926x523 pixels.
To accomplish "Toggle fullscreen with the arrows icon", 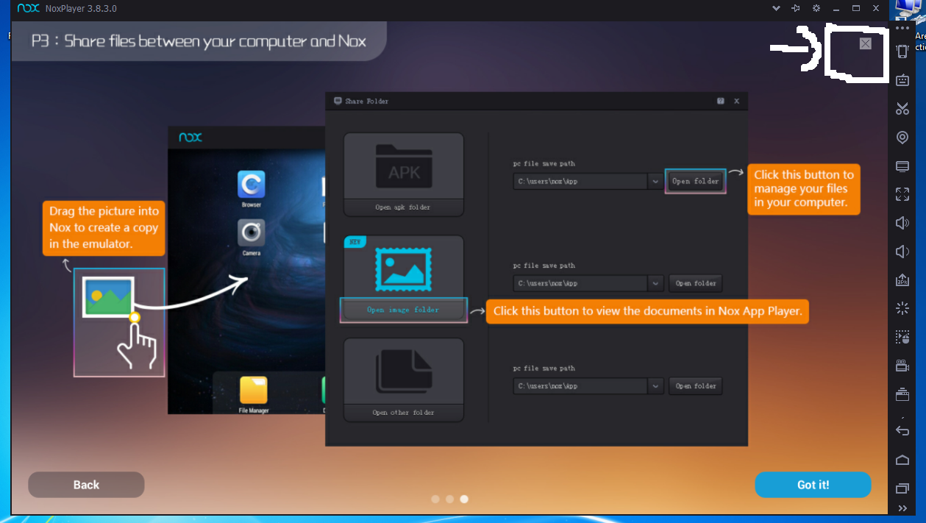I will (902, 194).
